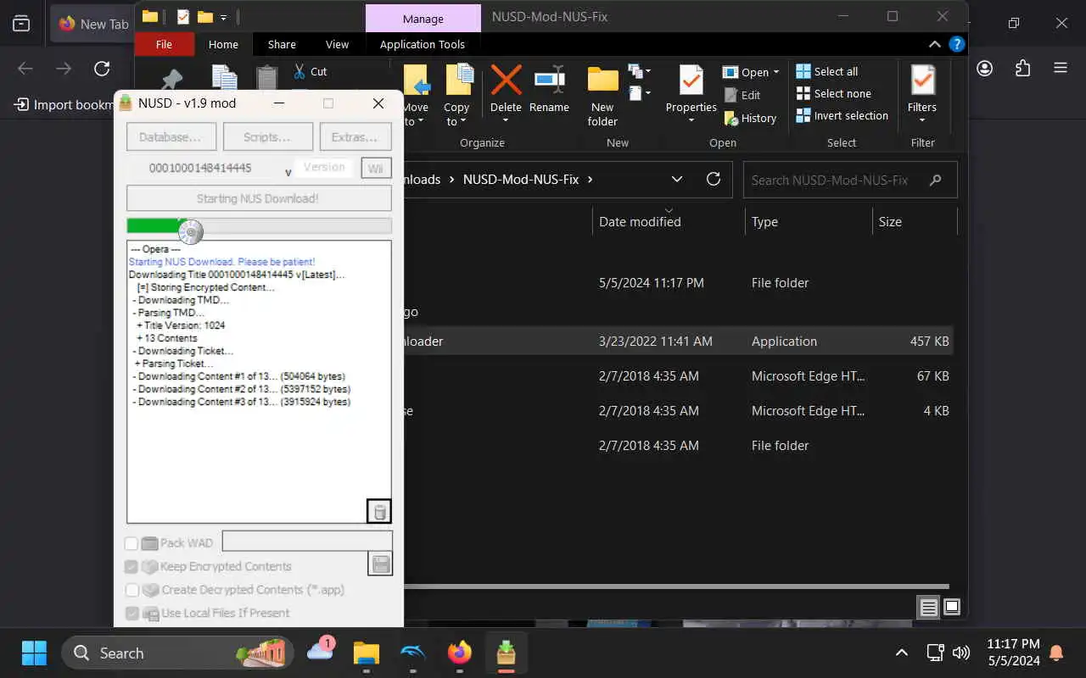Expand the Easy access dropdown in ribbon

tap(639, 92)
